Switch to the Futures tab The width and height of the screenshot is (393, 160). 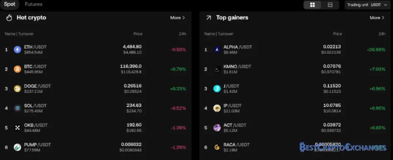[x=34, y=4]
